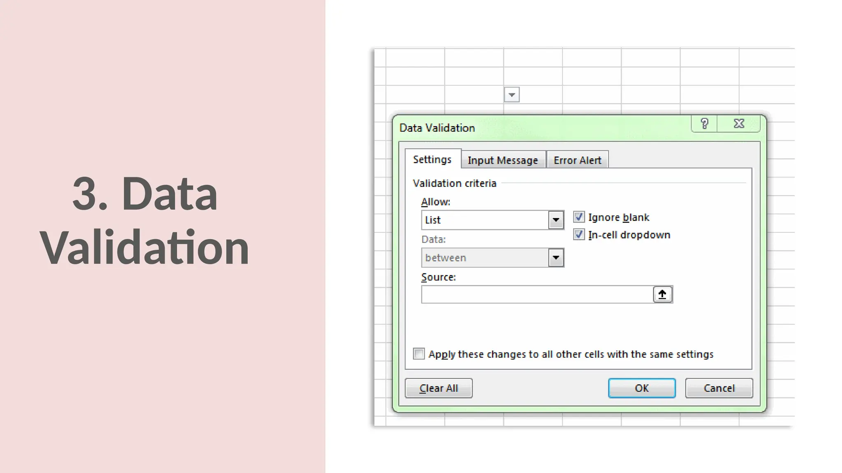Click the Data Validation dialog title
The width and height of the screenshot is (842, 473).
437,128
